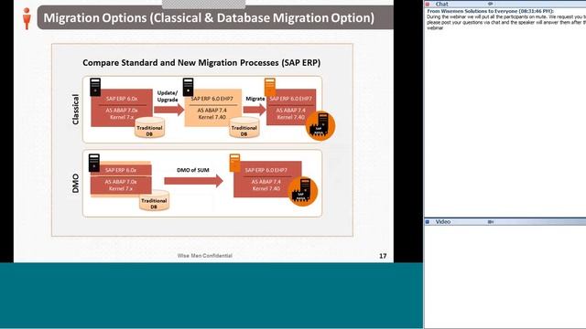Click the SAP HANA circle in the DMO row
Image resolution: width=586 pixels, height=329 pixels.
tap(303, 191)
